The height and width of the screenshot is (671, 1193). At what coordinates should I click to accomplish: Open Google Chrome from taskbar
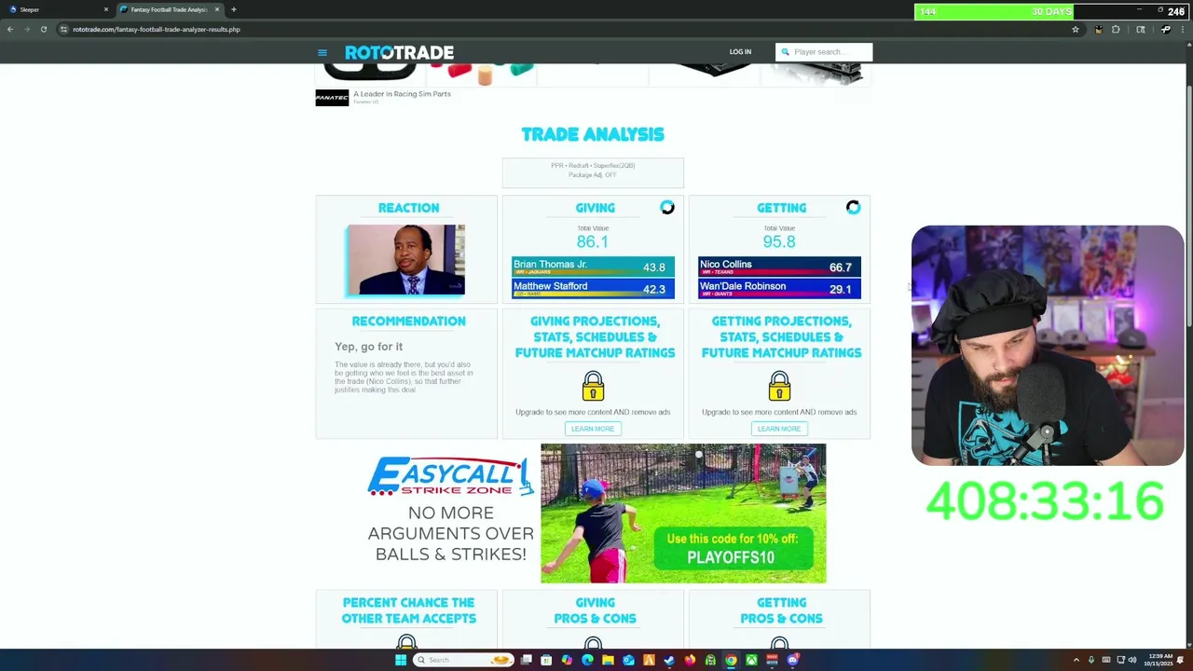[x=731, y=660]
